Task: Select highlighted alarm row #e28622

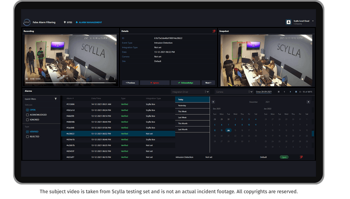Action: click(118, 134)
